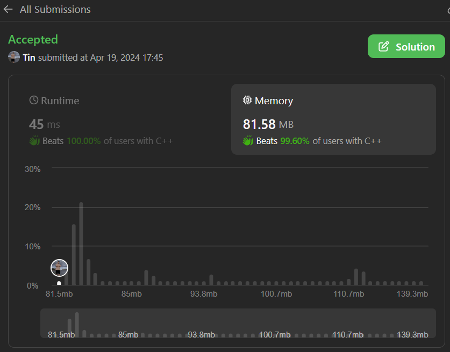Click the clock icon next to Runtime

pos(33,100)
